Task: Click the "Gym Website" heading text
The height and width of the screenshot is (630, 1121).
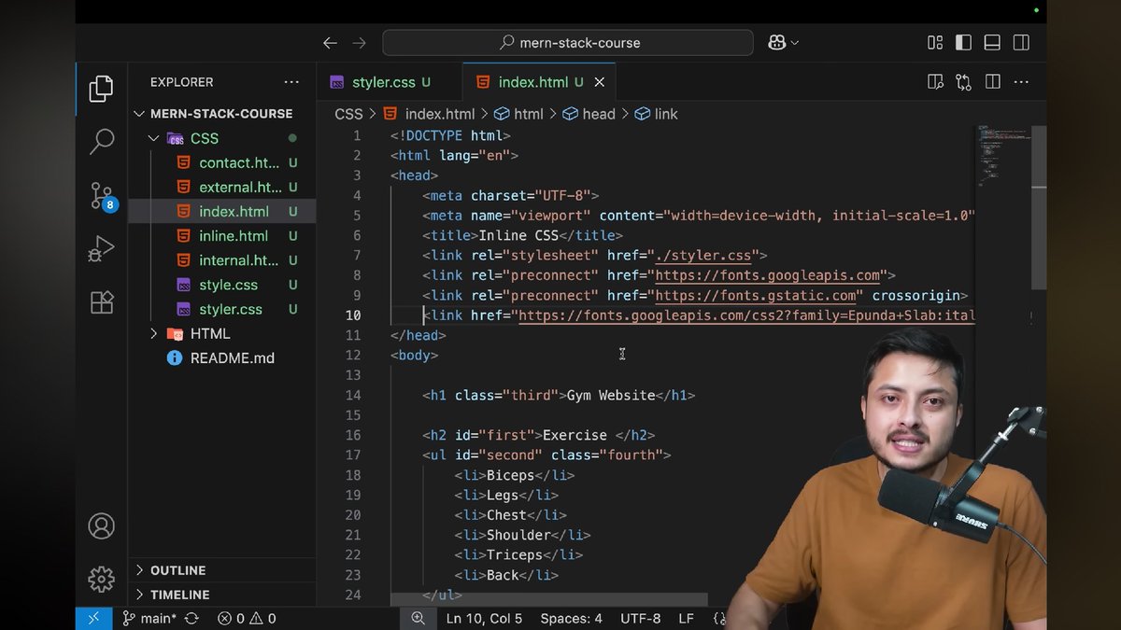Action: coord(611,396)
